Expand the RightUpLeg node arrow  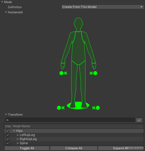[18, 139]
